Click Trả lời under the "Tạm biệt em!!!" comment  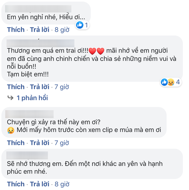(39, 87)
